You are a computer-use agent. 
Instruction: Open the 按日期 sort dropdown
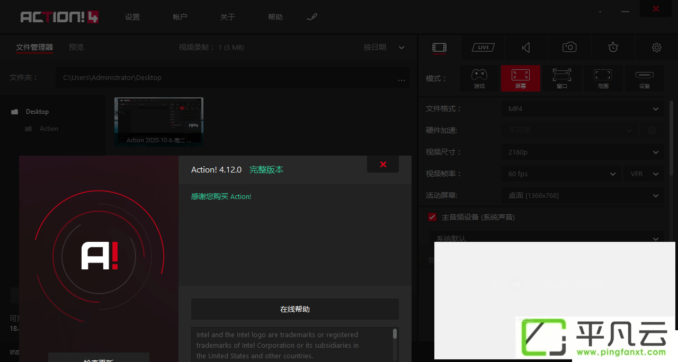384,47
